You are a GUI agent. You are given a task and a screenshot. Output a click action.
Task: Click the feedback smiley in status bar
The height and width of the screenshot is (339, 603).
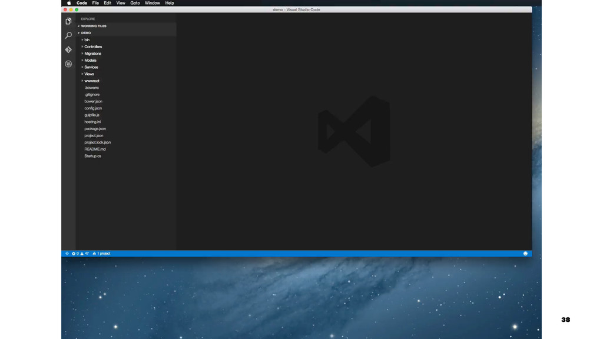[525, 253]
